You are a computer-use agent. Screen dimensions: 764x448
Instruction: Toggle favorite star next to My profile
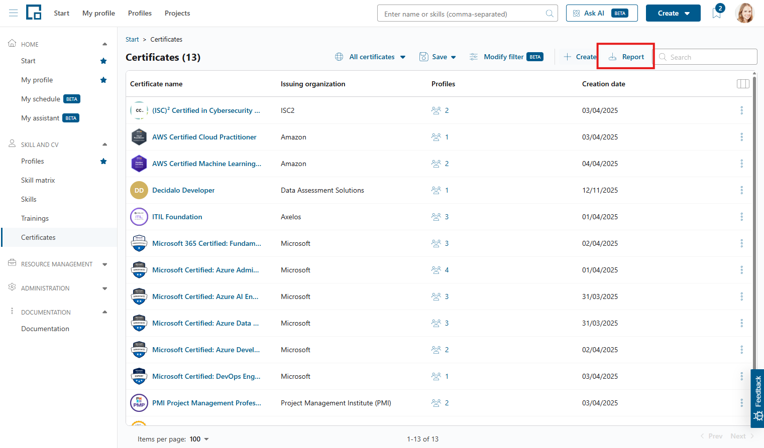point(103,80)
